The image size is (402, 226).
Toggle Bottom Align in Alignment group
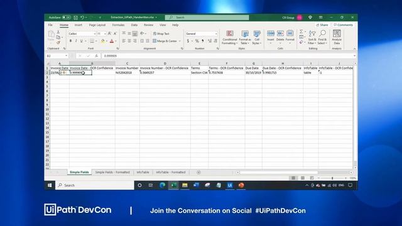pyautogui.click(x=134, y=33)
